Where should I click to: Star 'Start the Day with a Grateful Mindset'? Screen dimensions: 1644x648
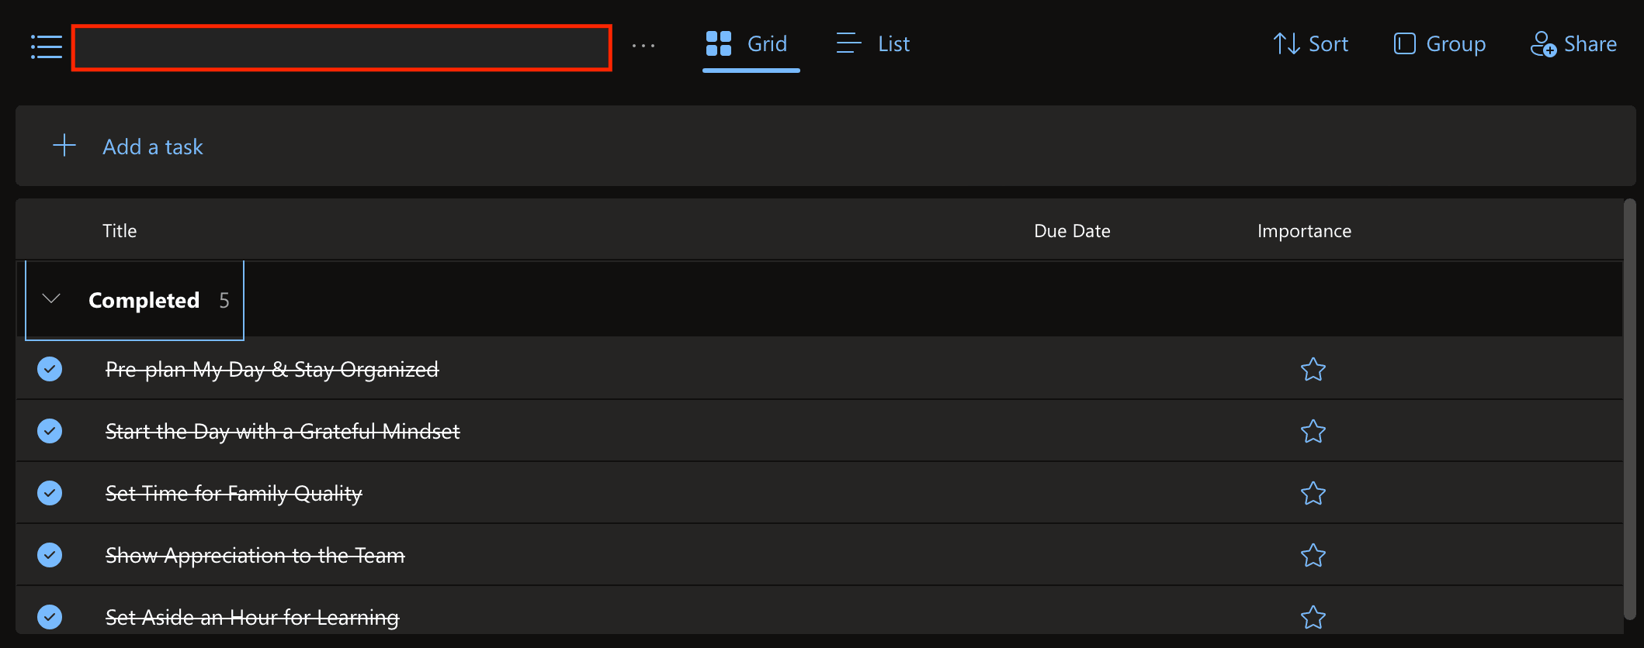[x=1313, y=431]
